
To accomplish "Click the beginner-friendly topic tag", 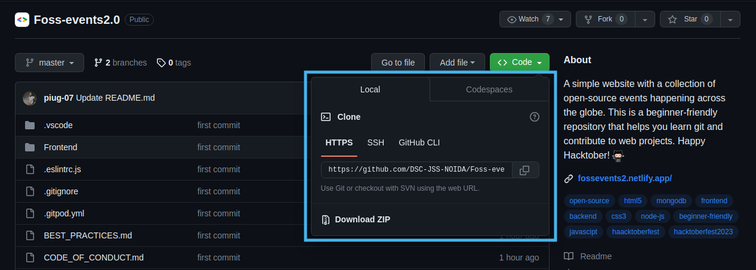I will 706,216.
